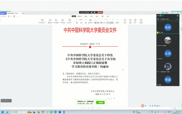182x114 pixels.
Task: Go to first page using toolbar arrow
Action: pos(95,20)
